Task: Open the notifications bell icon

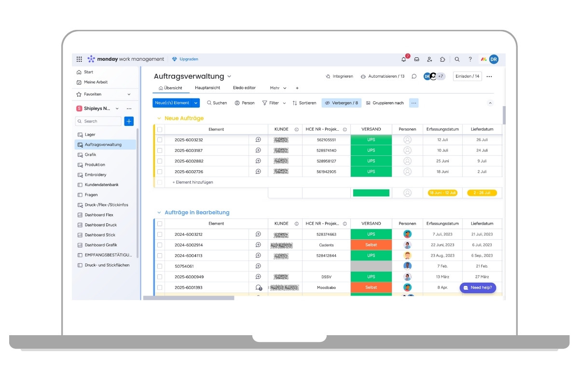Action: (x=404, y=59)
